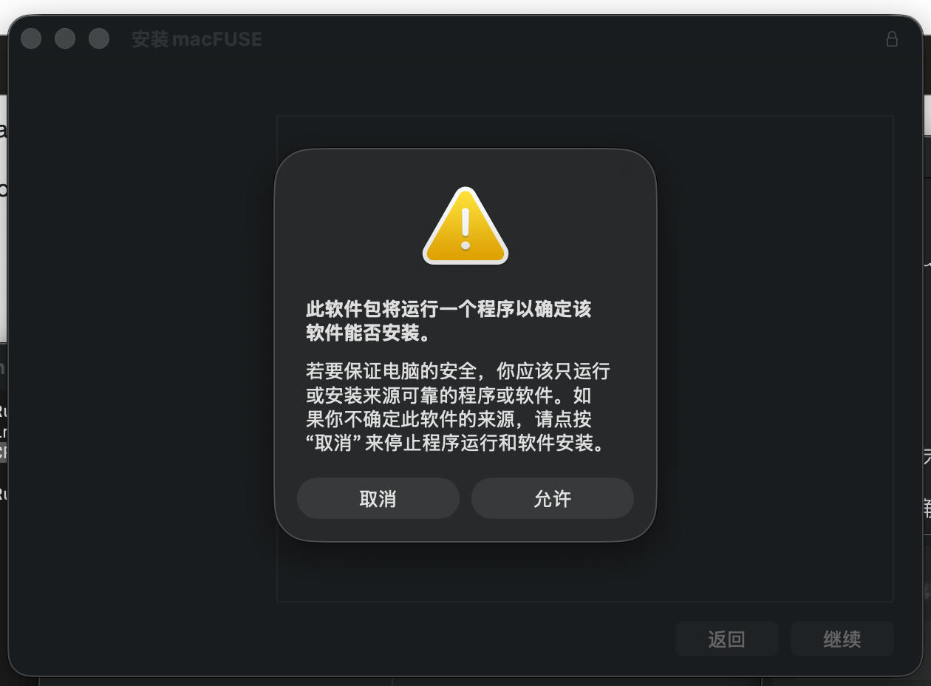Click the dimmed 继续 (Continue) button
Screen dimensions: 931x686
pyautogui.click(x=842, y=639)
